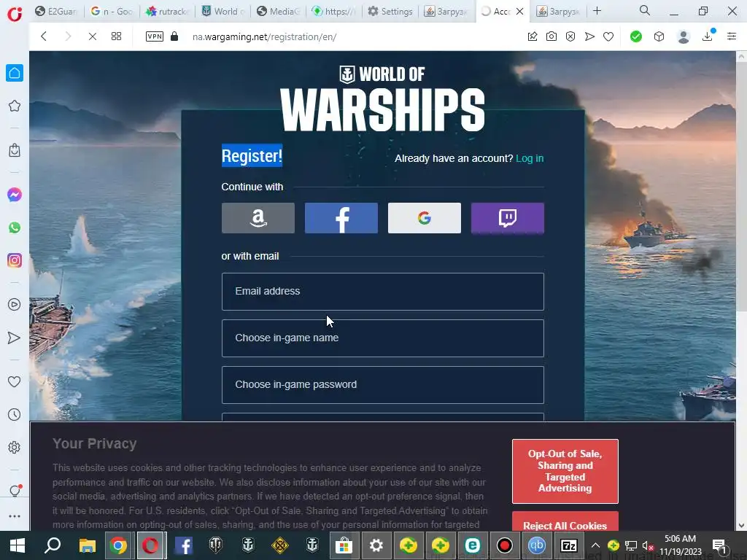Click the muted volume tray icon
Viewport: 747px width, 560px height.
point(648,545)
